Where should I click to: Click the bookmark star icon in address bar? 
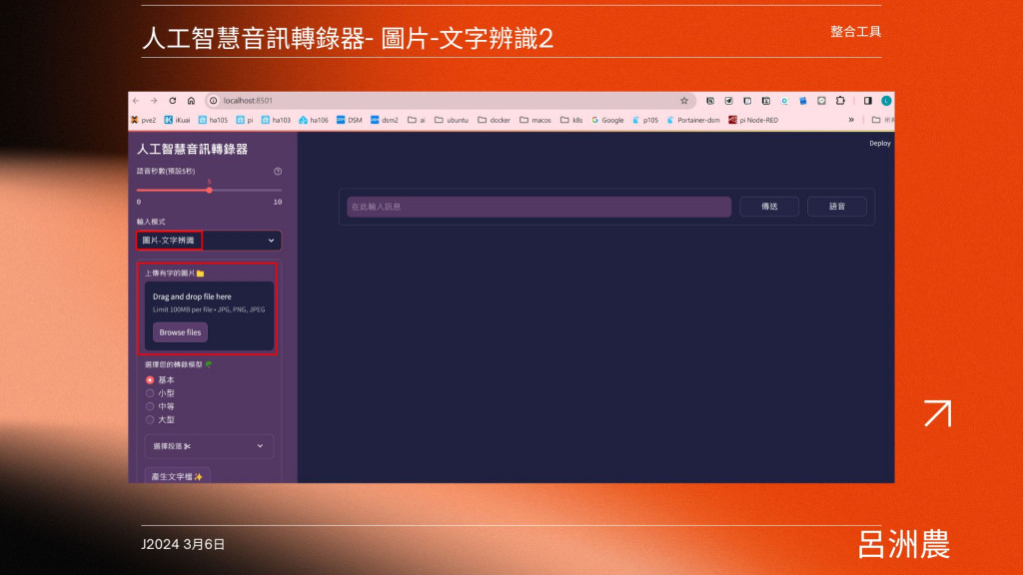point(683,101)
